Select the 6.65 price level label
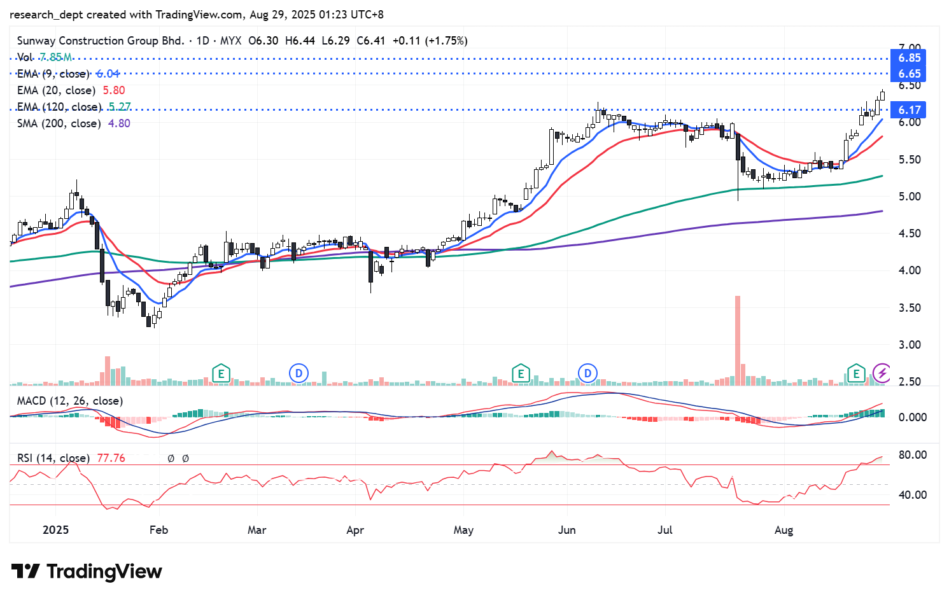 point(909,74)
